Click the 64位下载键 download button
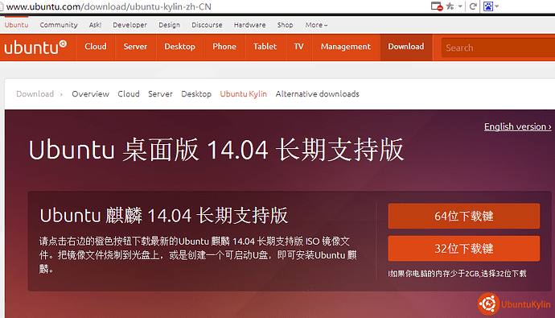555x318 pixels. (x=464, y=216)
